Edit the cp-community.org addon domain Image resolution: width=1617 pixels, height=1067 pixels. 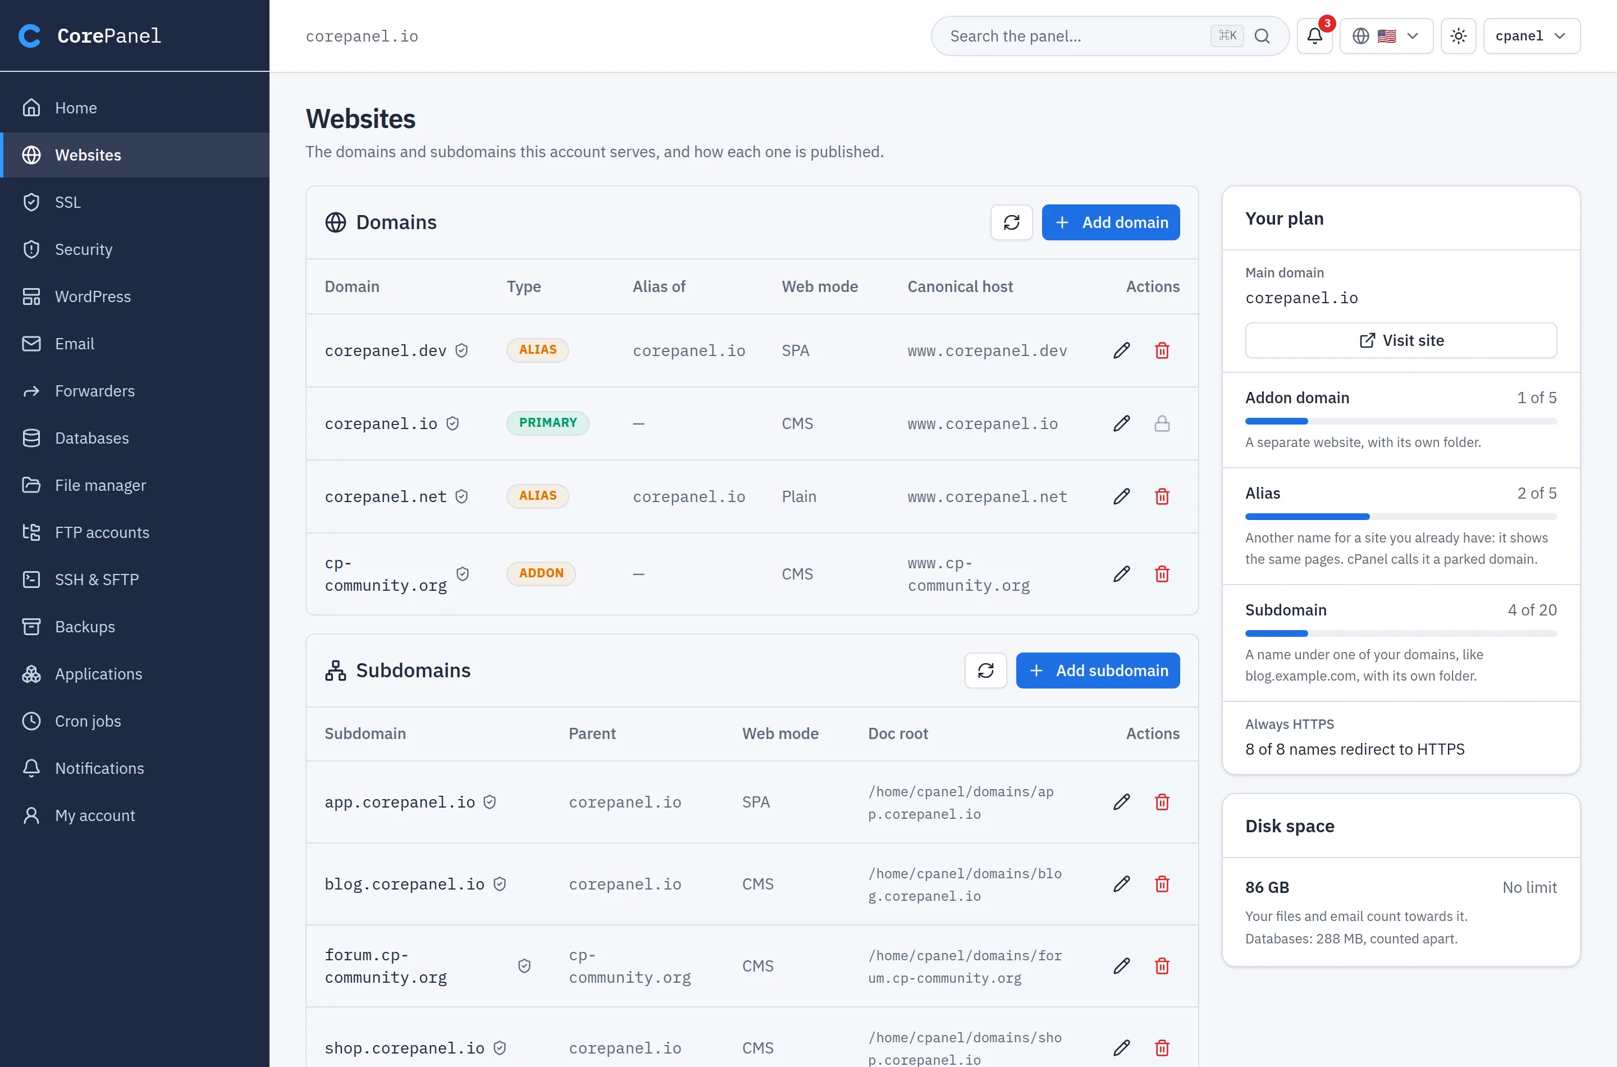coord(1121,573)
